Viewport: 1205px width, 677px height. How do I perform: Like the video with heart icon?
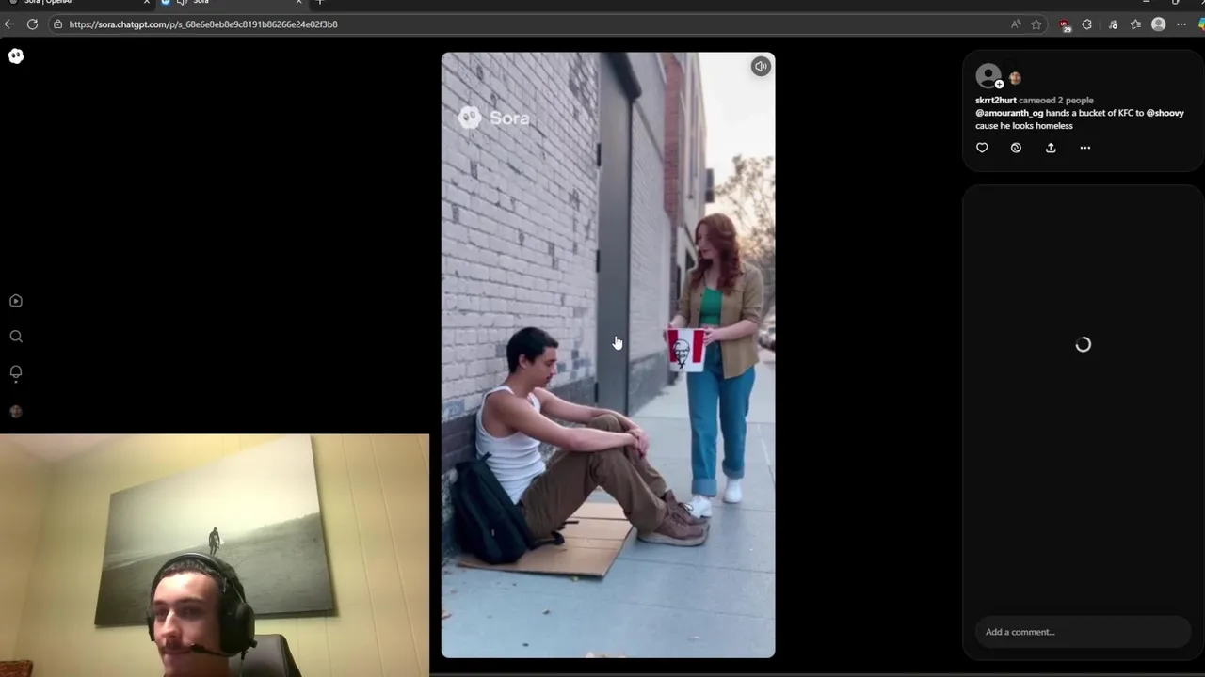(982, 148)
